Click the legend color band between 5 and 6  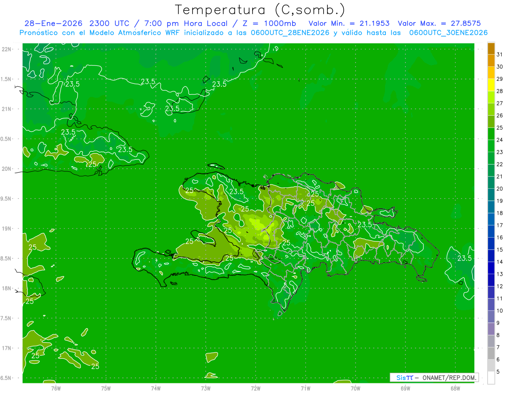[x=491, y=366]
